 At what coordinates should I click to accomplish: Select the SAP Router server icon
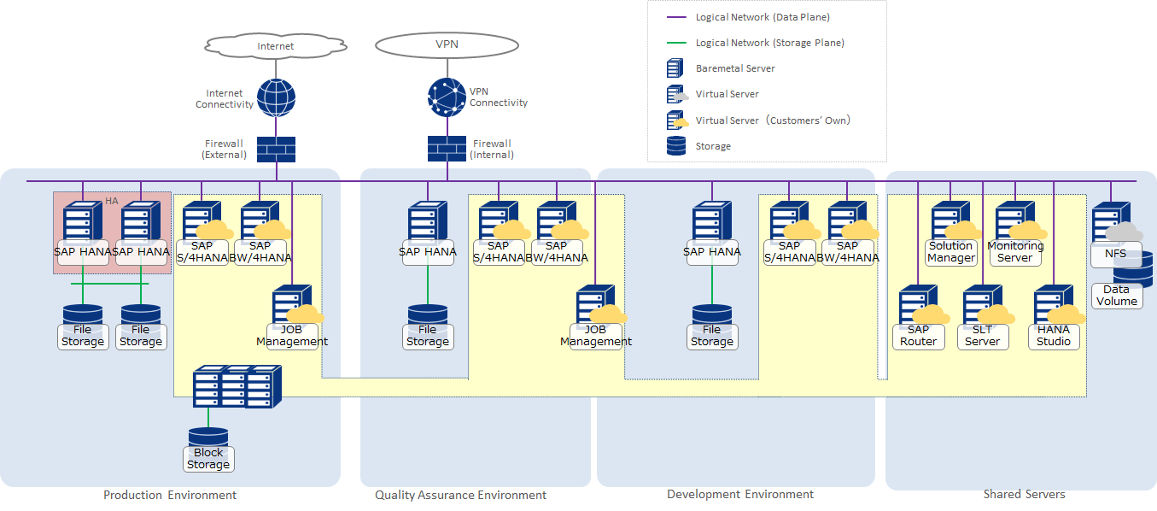point(922,305)
